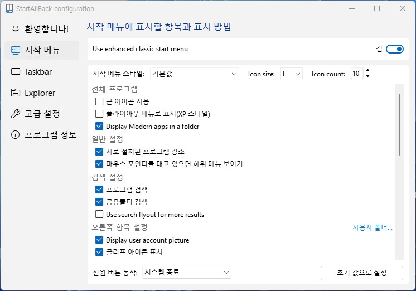This screenshot has height=291, width=416.
Task: Uncheck Display user account picture
Action: tap(99, 240)
